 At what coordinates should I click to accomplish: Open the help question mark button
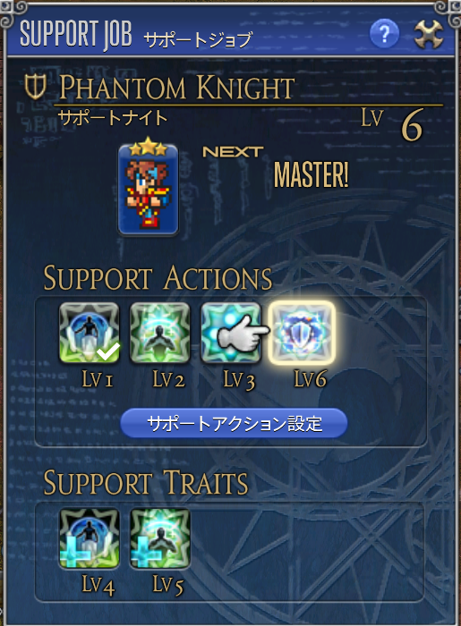pos(384,34)
